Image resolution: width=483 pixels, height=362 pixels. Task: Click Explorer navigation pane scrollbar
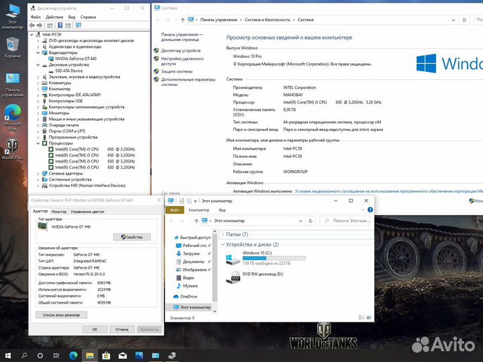tap(215, 267)
